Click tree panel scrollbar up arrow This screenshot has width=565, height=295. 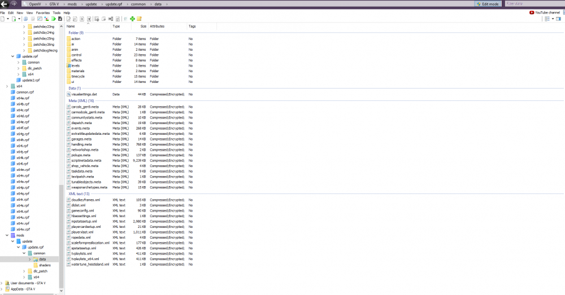coord(61,27)
